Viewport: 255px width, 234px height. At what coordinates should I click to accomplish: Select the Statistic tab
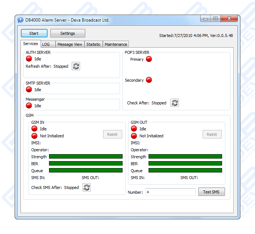[93, 44]
